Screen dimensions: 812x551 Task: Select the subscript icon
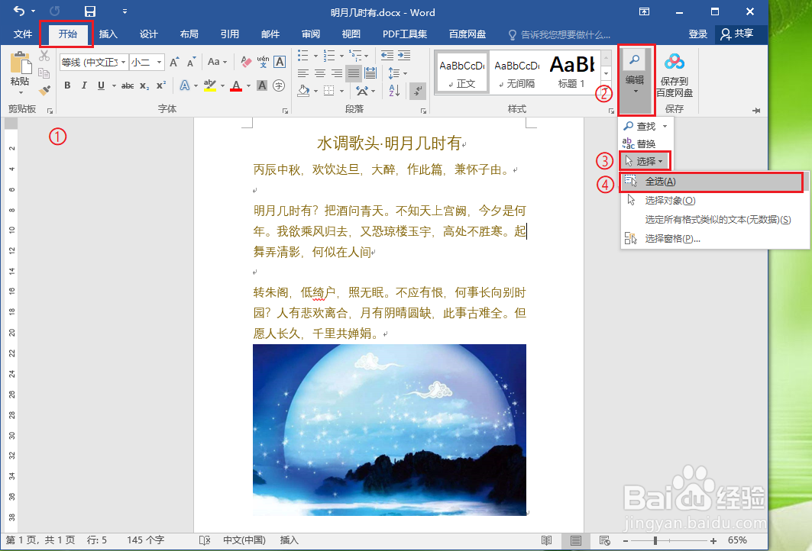144,85
